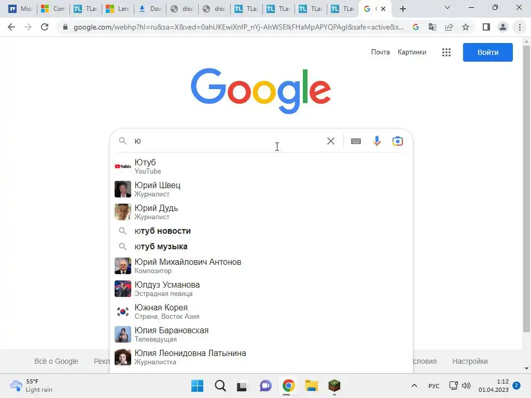This screenshot has width=531, height=398.
Task: Open Minecraft block app on taskbar
Action: click(334, 386)
